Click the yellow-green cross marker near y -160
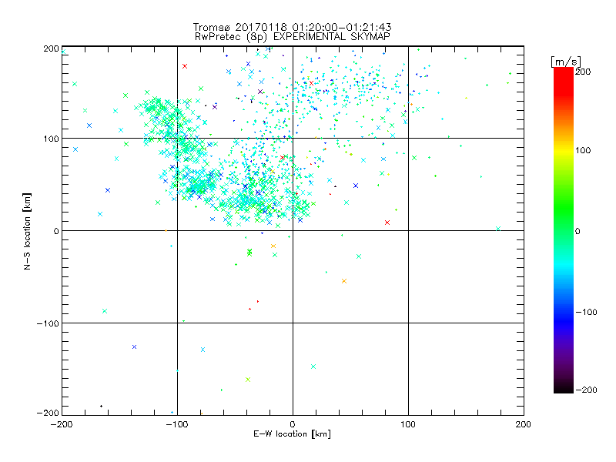 (x=248, y=380)
